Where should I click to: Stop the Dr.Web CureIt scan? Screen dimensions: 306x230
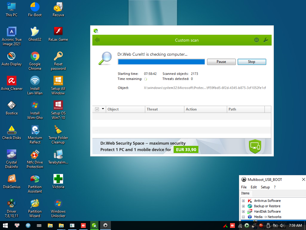(252, 62)
